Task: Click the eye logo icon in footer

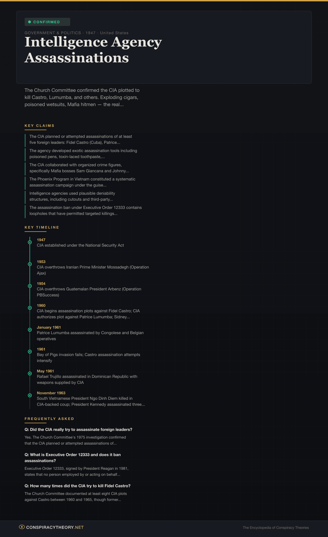Action: click(22, 527)
